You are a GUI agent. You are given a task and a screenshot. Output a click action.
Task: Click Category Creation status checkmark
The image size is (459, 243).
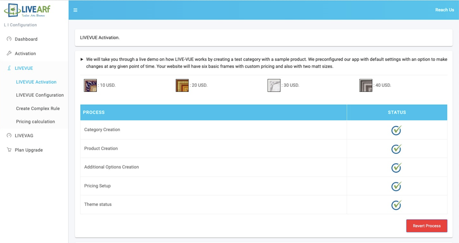point(396,130)
